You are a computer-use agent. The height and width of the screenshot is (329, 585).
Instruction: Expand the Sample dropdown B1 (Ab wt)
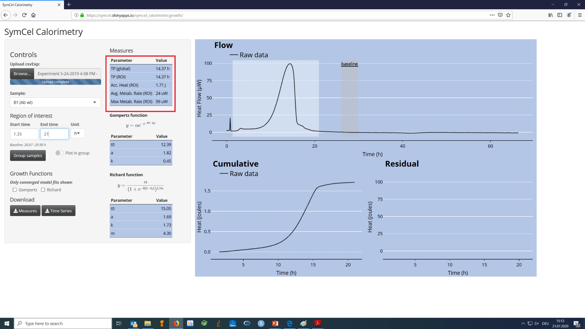pos(55,102)
